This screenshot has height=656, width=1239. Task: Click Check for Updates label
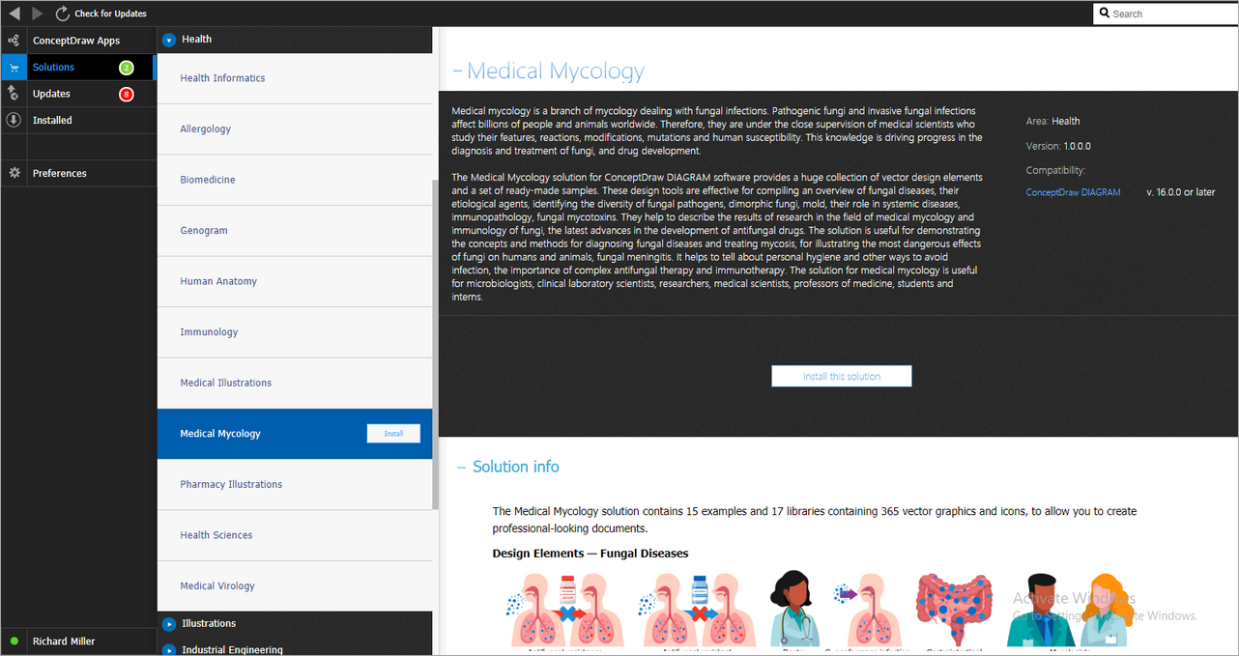coord(111,14)
